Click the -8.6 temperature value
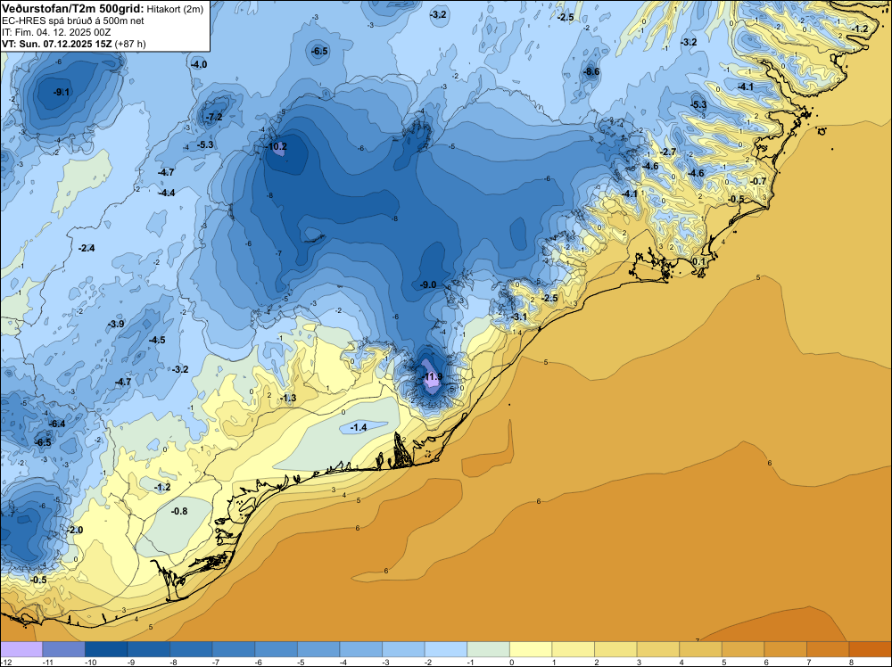 (591, 71)
